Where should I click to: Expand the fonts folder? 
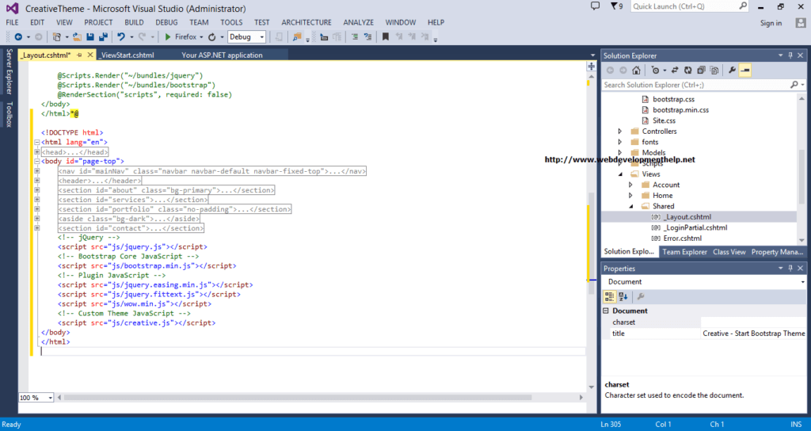[619, 142]
